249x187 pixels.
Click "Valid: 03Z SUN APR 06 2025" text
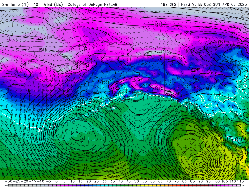coord(219,4)
